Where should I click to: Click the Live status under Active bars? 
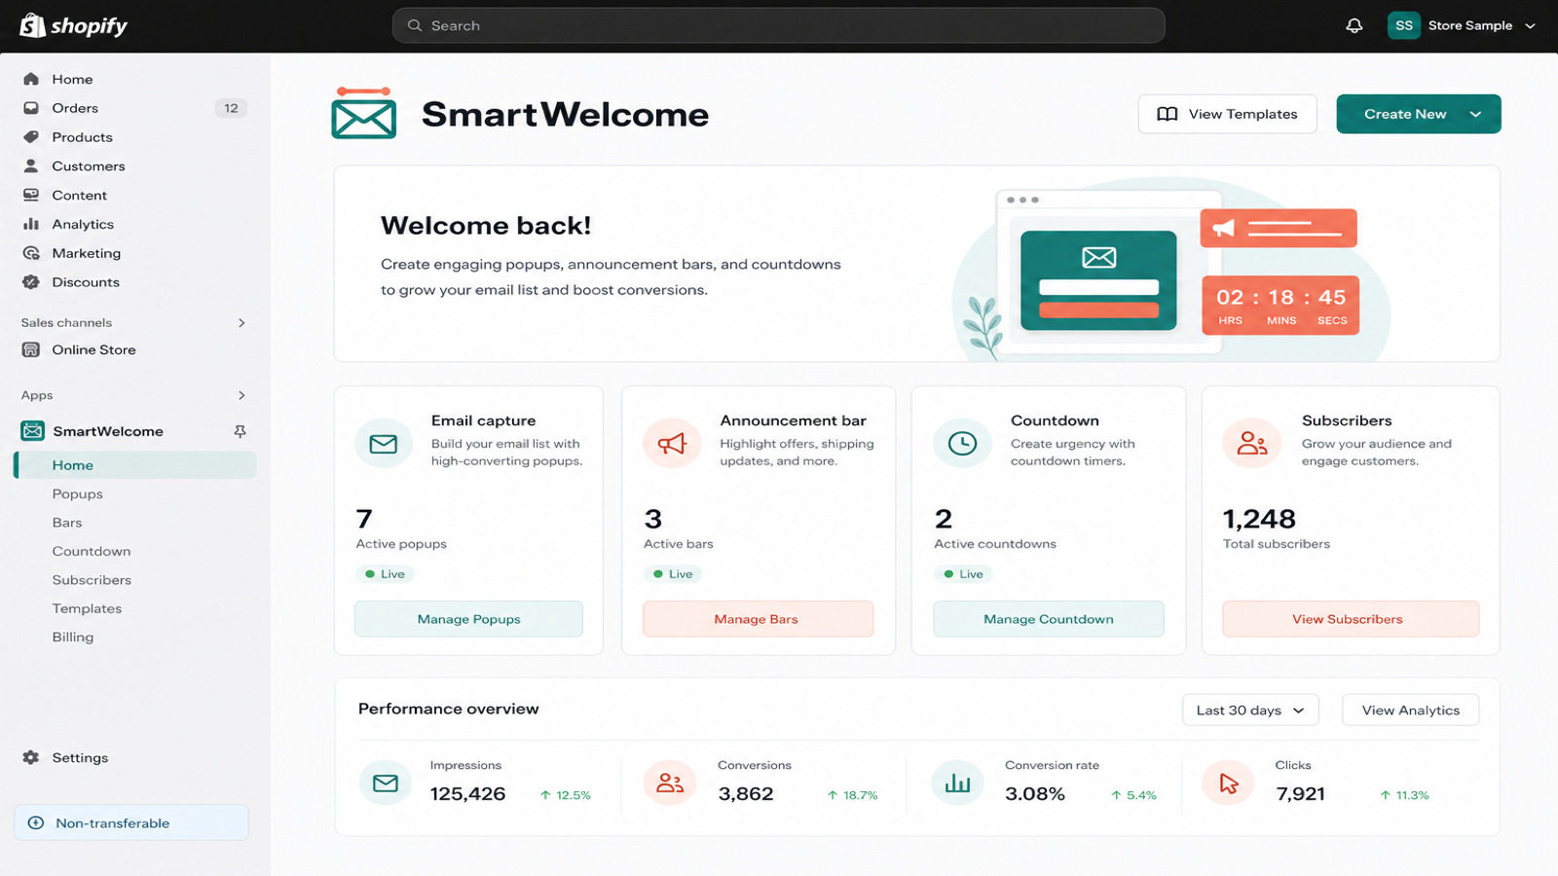[x=673, y=574]
